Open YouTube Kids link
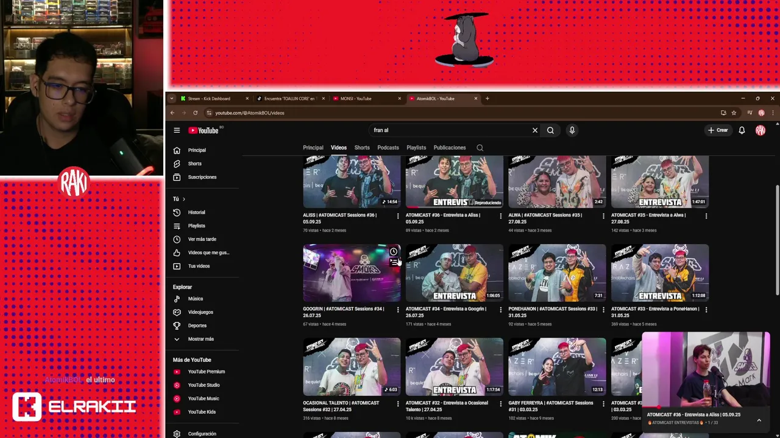The width and height of the screenshot is (780, 438). pyautogui.click(x=201, y=412)
